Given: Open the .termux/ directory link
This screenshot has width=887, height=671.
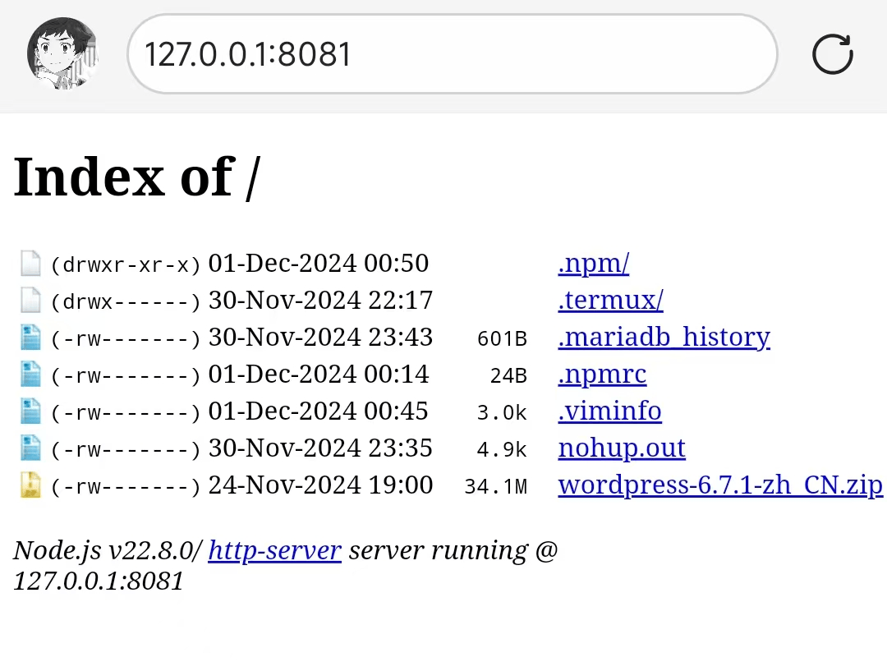Looking at the screenshot, I should [610, 301].
